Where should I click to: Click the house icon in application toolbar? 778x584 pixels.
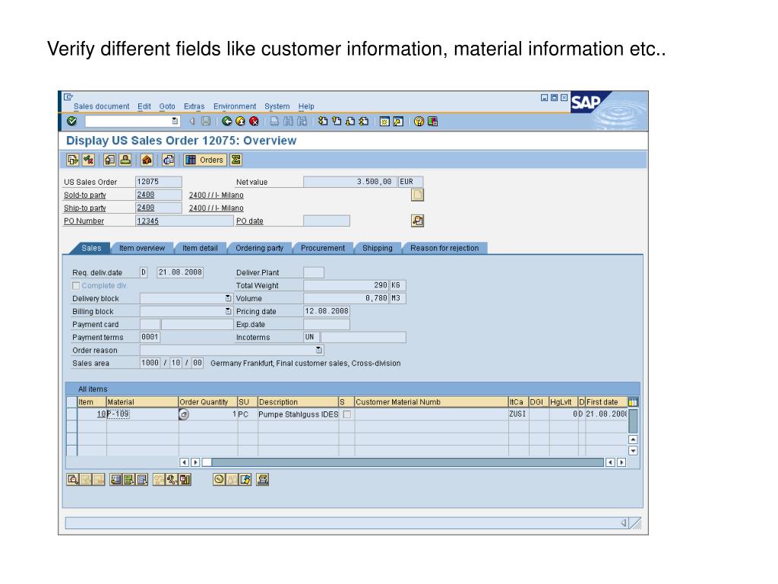click(x=147, y=160)
